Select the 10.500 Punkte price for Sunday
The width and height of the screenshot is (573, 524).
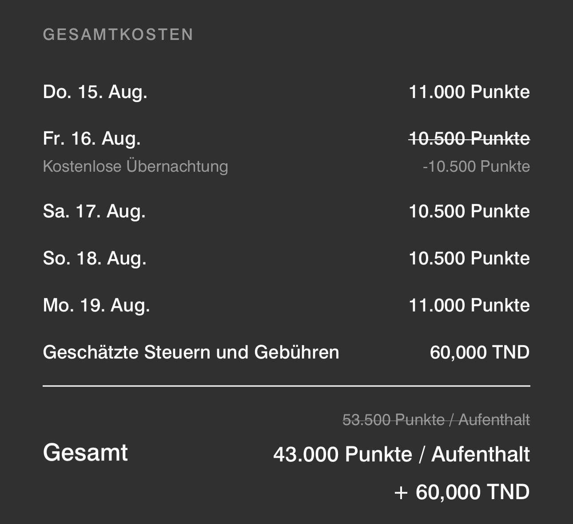coord(469,258)
